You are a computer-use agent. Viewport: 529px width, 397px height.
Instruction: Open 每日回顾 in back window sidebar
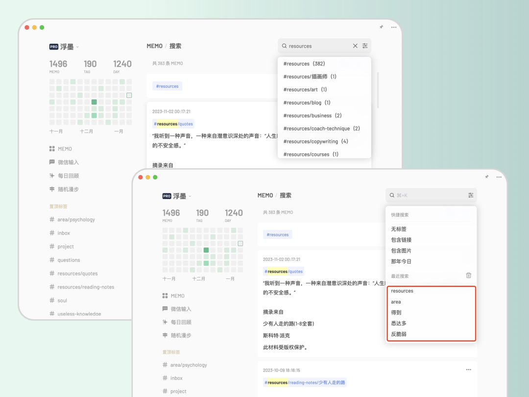tap(64, 176)
